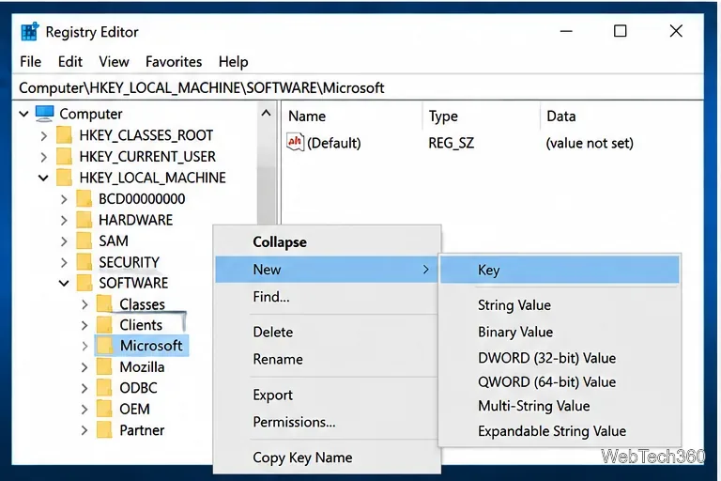This screenshot has height=481, width=721.
Task: Open the File menu
Action: click(30, 62)
